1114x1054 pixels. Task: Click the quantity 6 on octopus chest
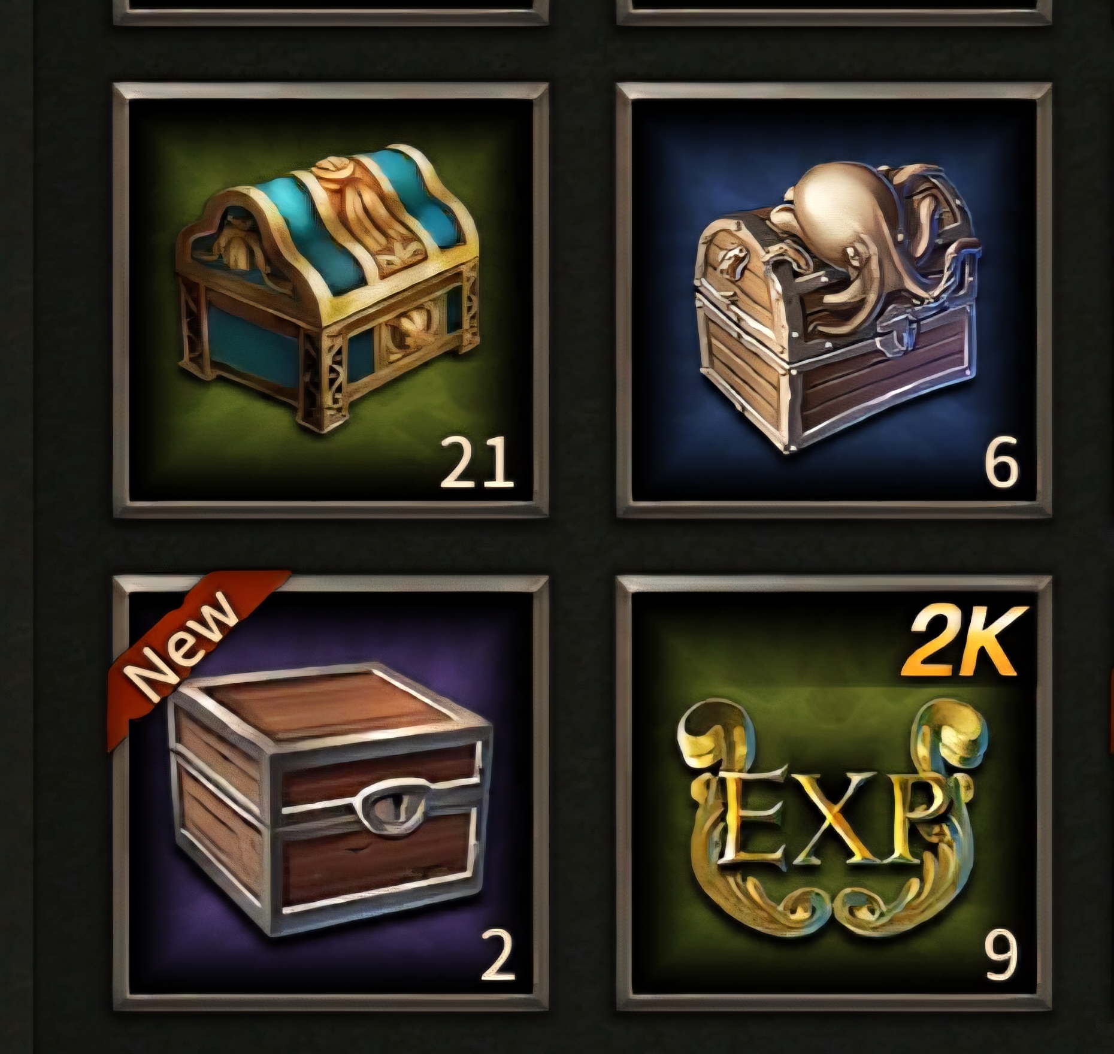click(x=1001, y=463)
